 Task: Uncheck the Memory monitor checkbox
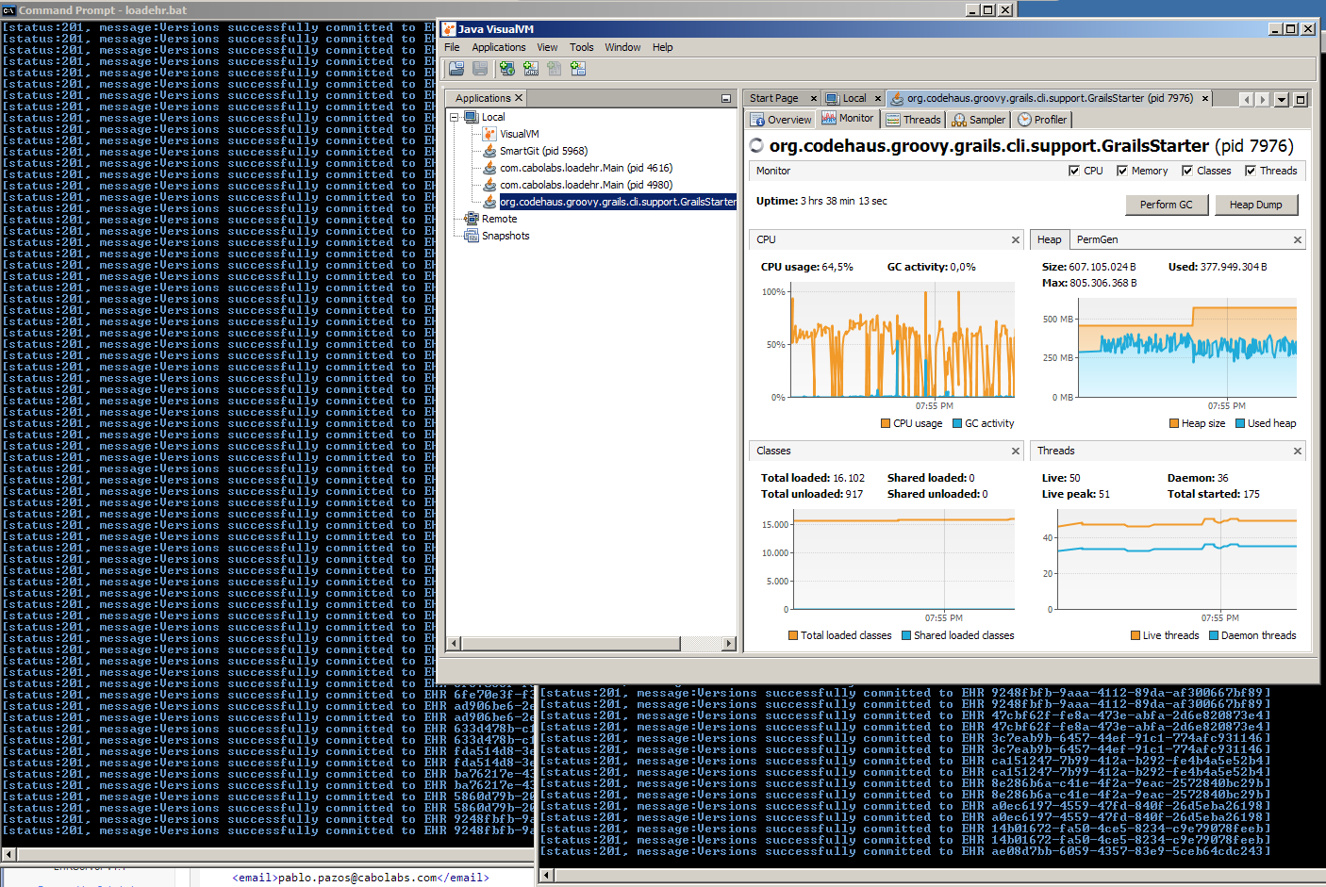tap(1122, 171)
